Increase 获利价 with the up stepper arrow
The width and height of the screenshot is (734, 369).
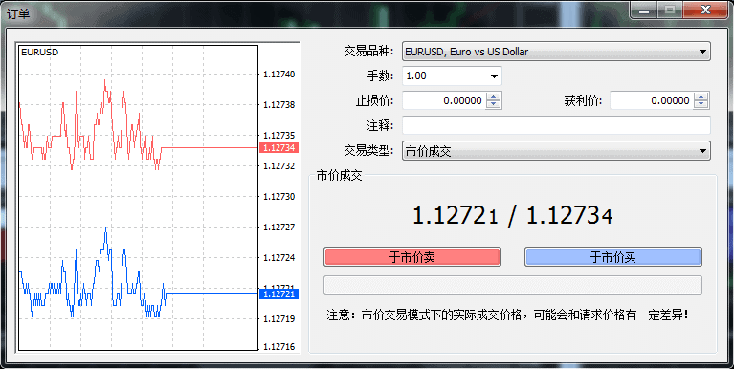tap(701, 97)
